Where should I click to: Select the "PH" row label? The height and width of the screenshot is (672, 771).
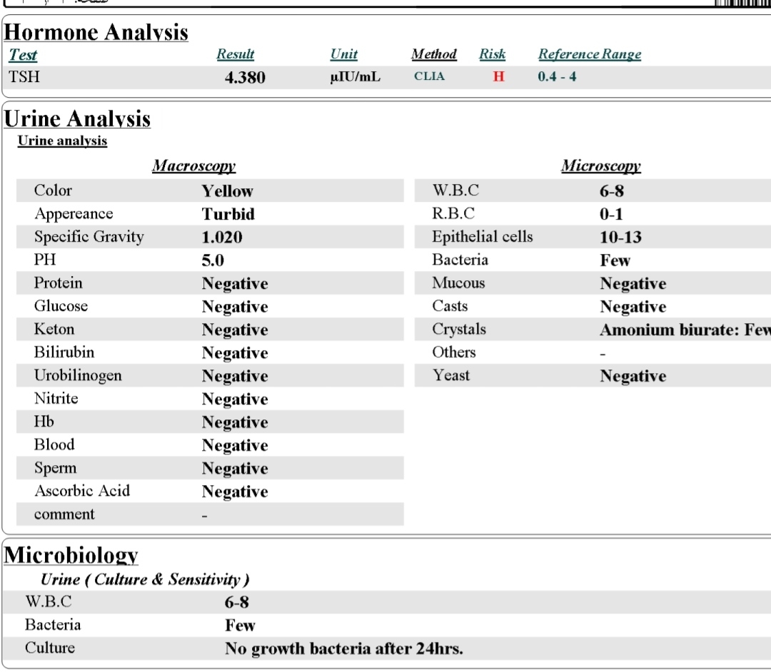coord(45,260)
